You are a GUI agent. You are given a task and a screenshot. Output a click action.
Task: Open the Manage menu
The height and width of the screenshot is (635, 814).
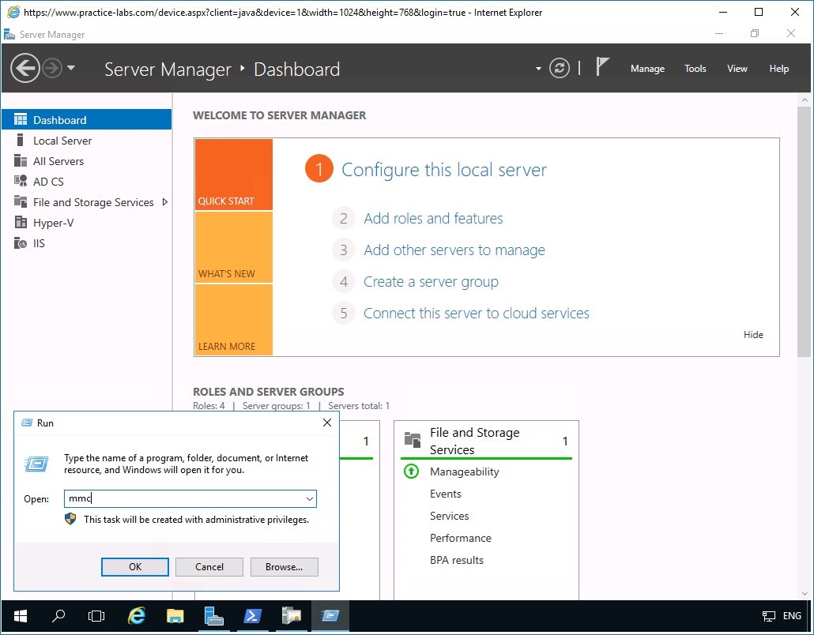coord(647,69)
